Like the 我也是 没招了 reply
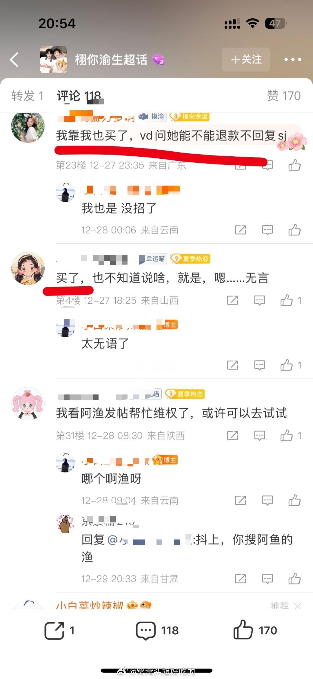Image resolution: width=313 pixels, height=679 pixels. [294, 230]
